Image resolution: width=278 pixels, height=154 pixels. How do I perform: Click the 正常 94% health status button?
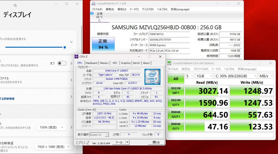(x=103, y=44)
